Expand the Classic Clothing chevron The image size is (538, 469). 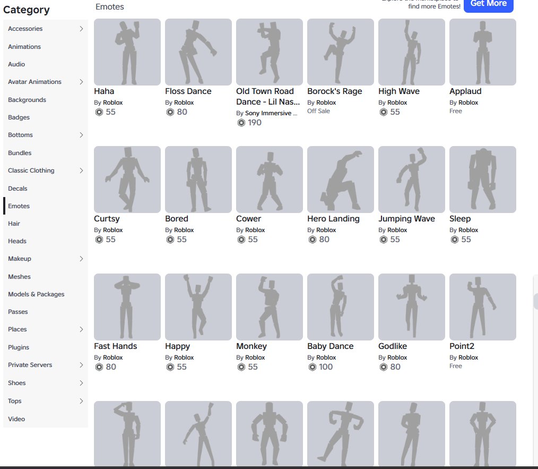tap(81, 170)
